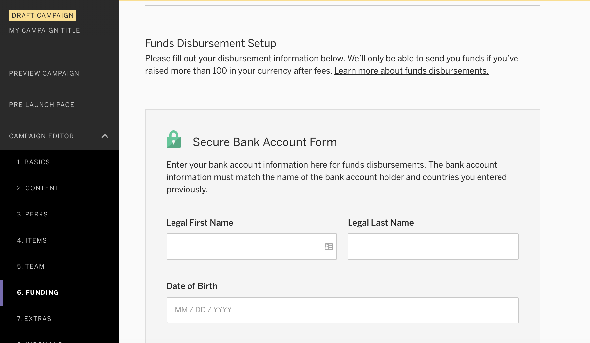Click the Date of Birth field

[342, 310]
